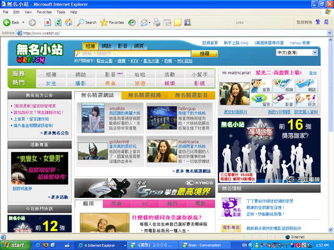Click the Windows Start button
The width and height of the screenshot is (334, 250).
15,245
